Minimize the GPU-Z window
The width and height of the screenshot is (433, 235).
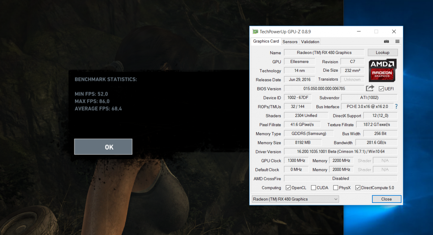359,32
